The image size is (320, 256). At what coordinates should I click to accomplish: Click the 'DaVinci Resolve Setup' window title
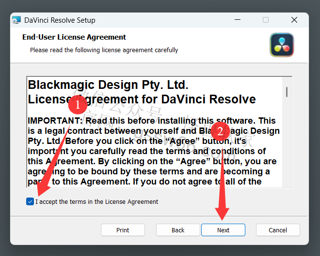coord(60,20)
